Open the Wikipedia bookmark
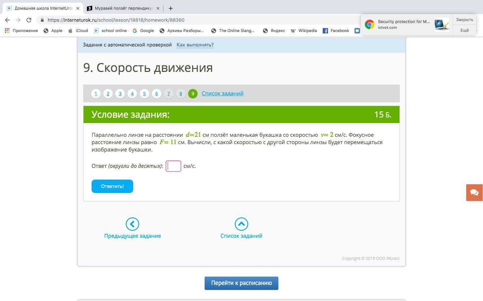The image size is (483, 301). (x=304, y=31)
